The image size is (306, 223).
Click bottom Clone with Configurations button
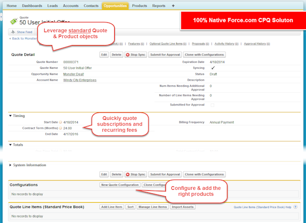tap(204, 174)
